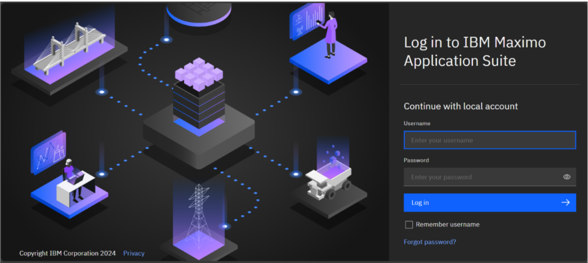Open the Forgot password? link
588x263 pixels.
430,242
